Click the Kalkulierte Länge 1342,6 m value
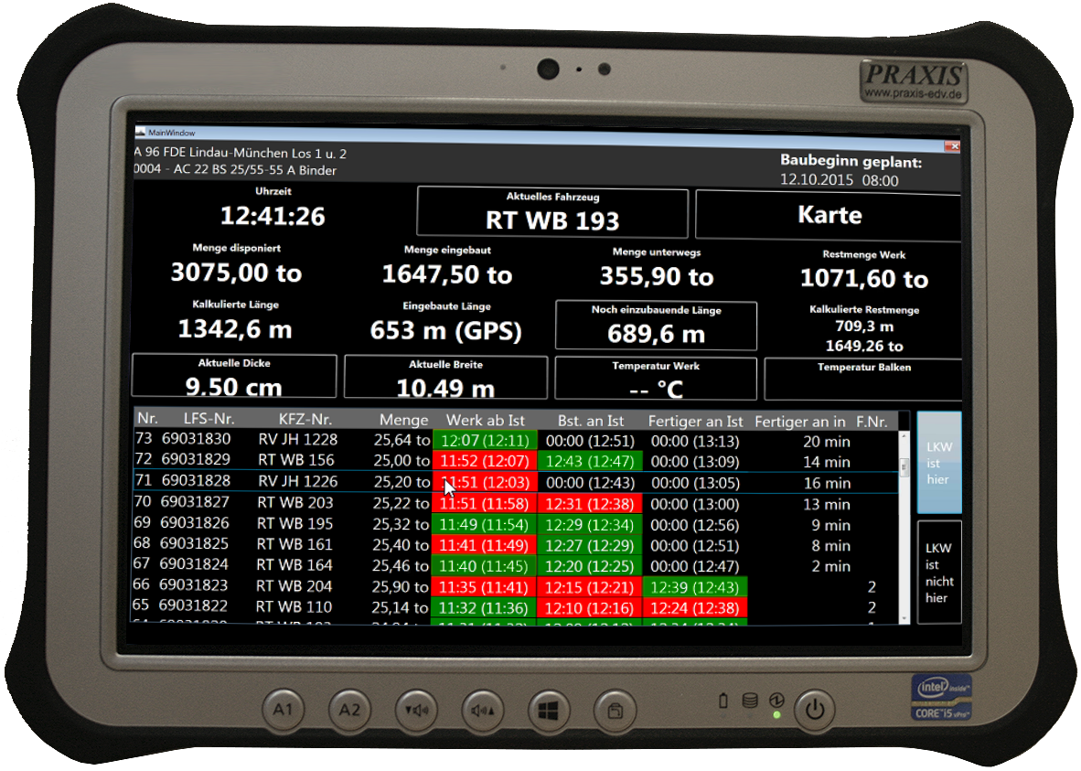Screen dimensions: 1081x771 click(235, 329)
